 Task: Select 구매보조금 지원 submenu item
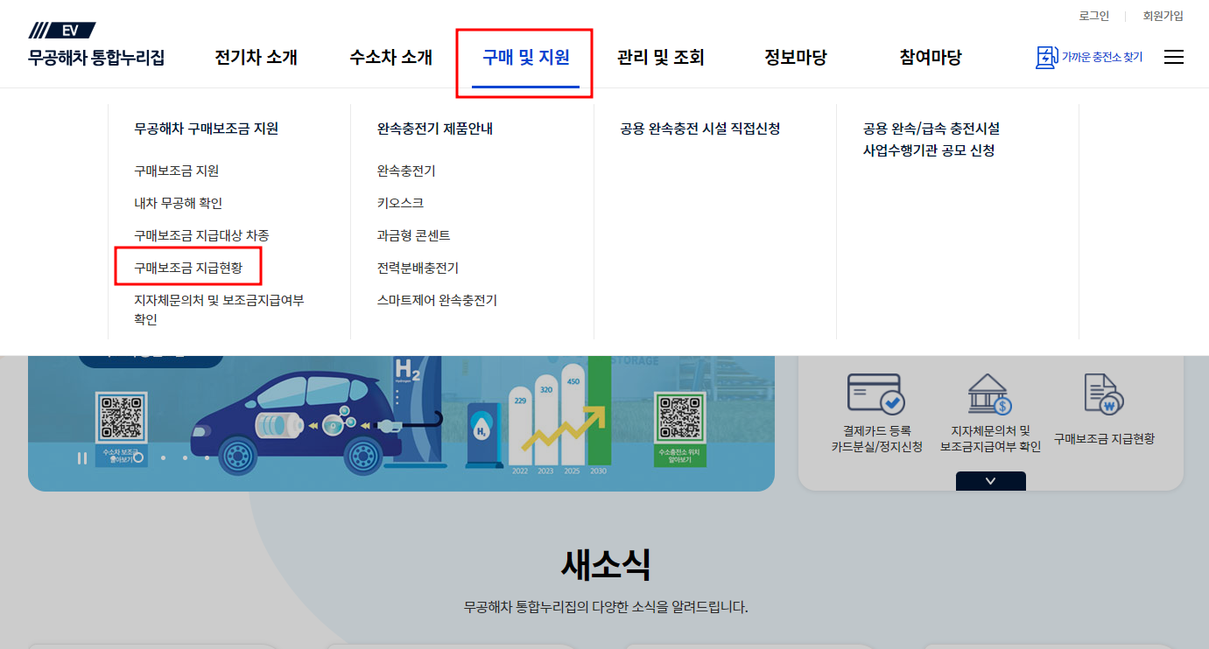[177, 171]
